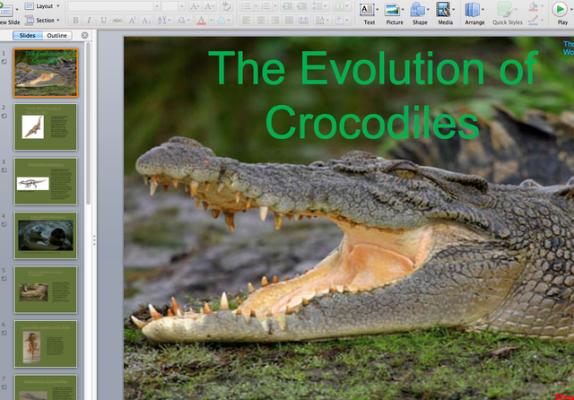The width and height of the screenshot is (574, 400).
Task: Open the Section menu
Action: coord(42,20)
